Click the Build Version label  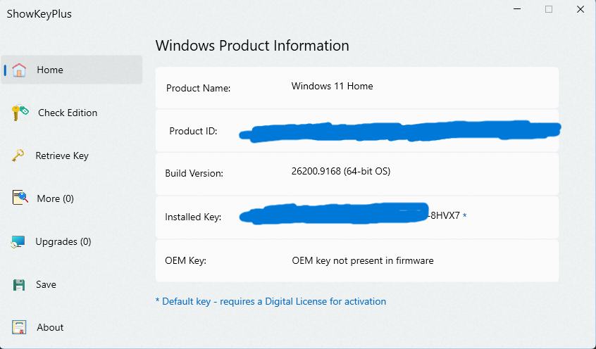[194, 174]
